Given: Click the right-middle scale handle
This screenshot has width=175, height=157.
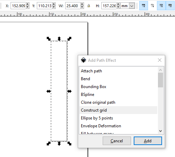Looking at the screenshot, I should click(70, 91).
